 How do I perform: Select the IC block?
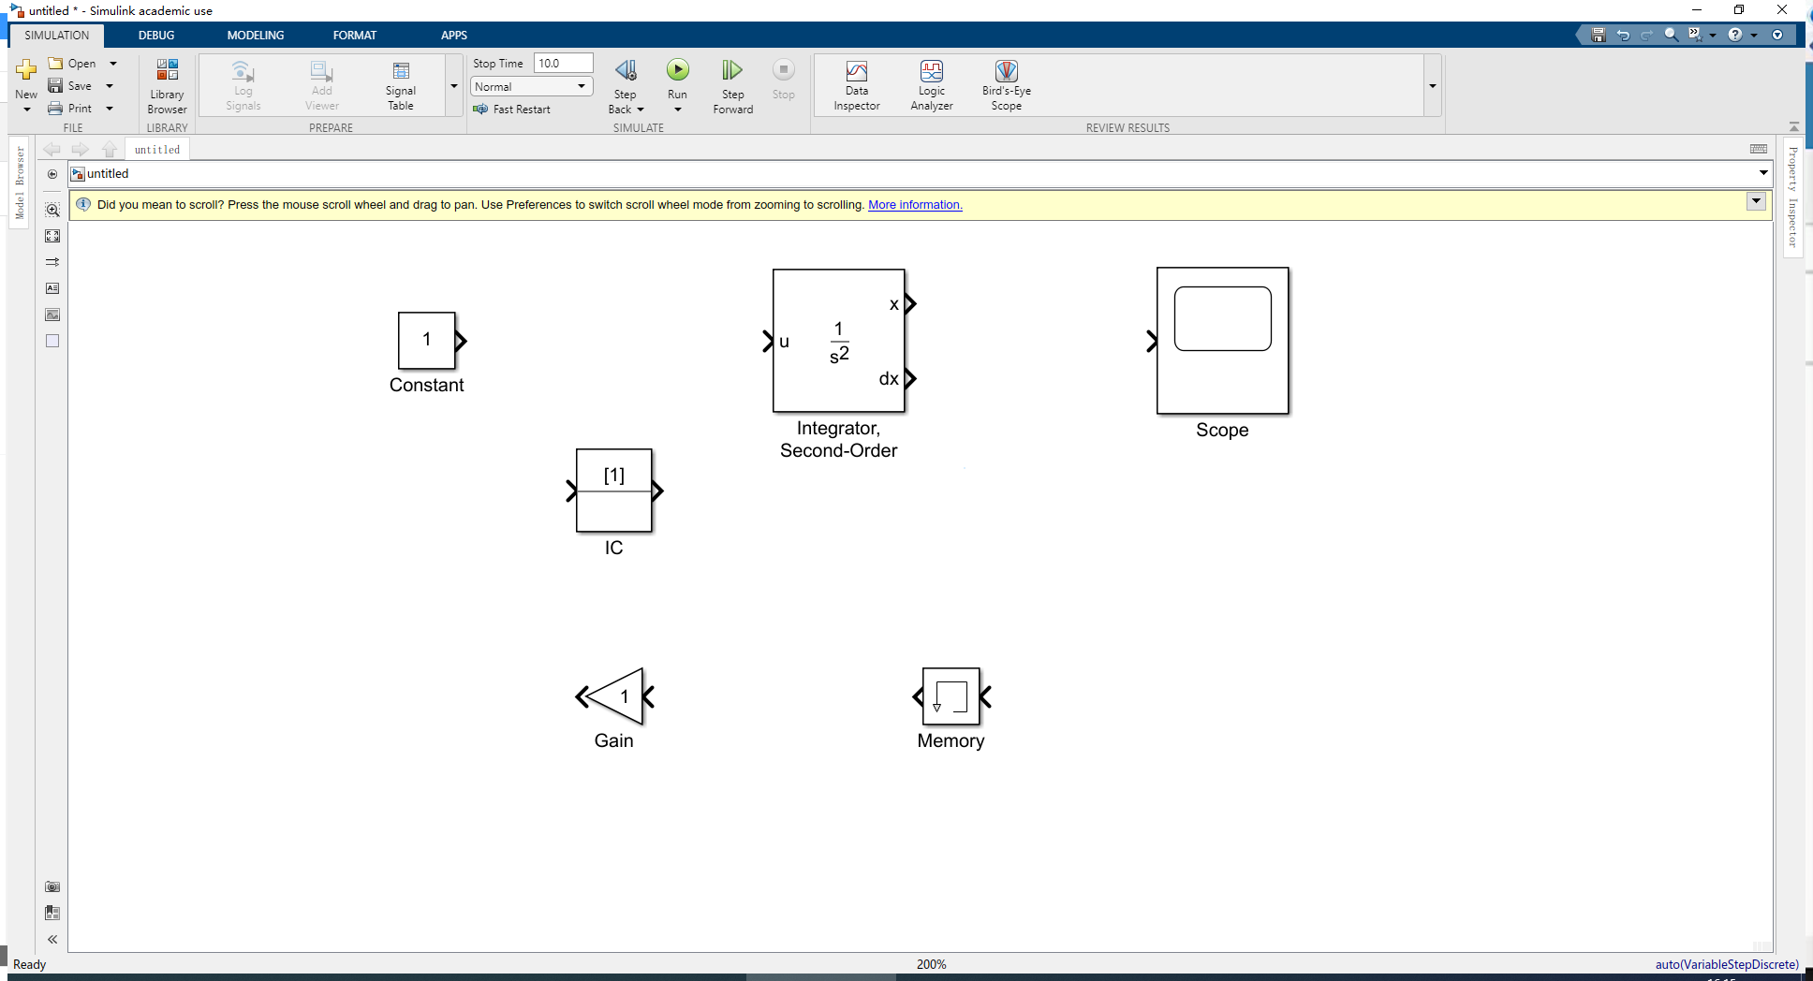tap(614, 490)
